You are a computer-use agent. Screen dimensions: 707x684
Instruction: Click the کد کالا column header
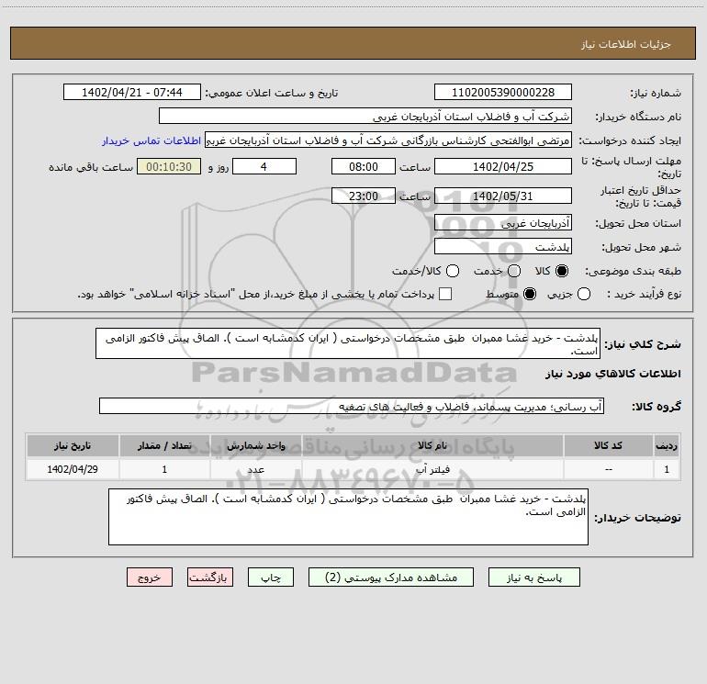pos(608,445)
